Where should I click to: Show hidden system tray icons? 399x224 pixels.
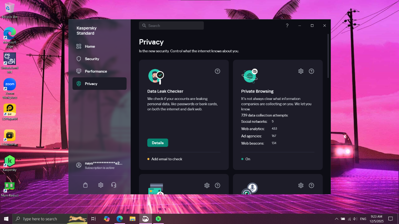(x=336, y=219)
